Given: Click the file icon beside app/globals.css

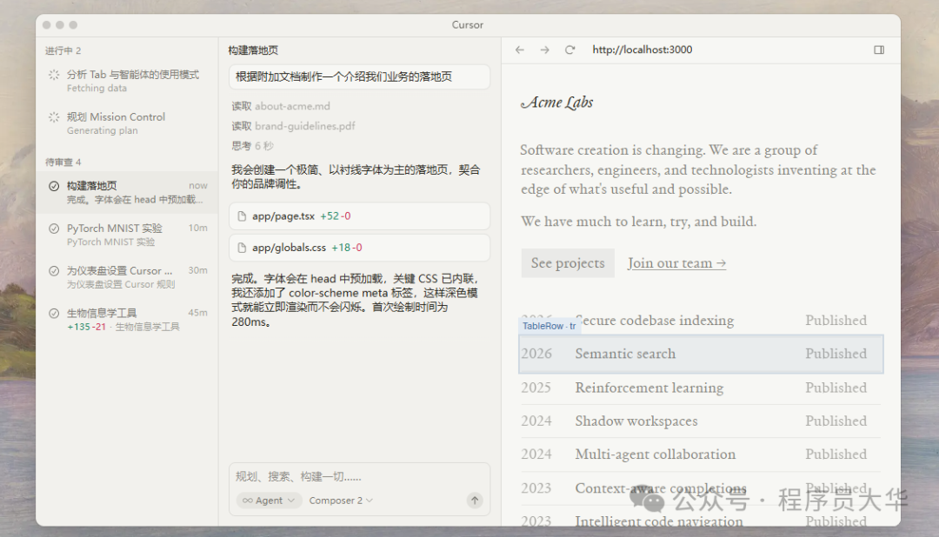Looking at the screenshot, I should click(x=243, y=248).
